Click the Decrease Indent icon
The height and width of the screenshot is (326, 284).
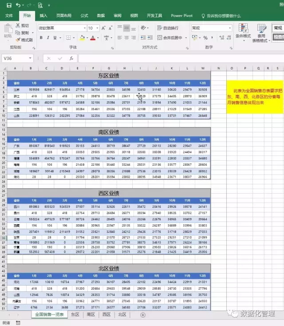click(143, 38)
